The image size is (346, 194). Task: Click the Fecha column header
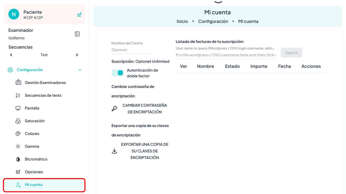[284, 66]
